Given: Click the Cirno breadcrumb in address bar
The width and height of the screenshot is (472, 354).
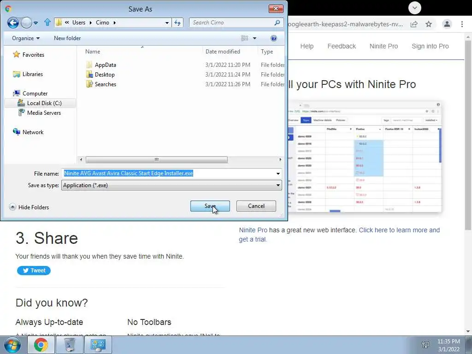Looking at the screenshot, I should click(102, 23).
